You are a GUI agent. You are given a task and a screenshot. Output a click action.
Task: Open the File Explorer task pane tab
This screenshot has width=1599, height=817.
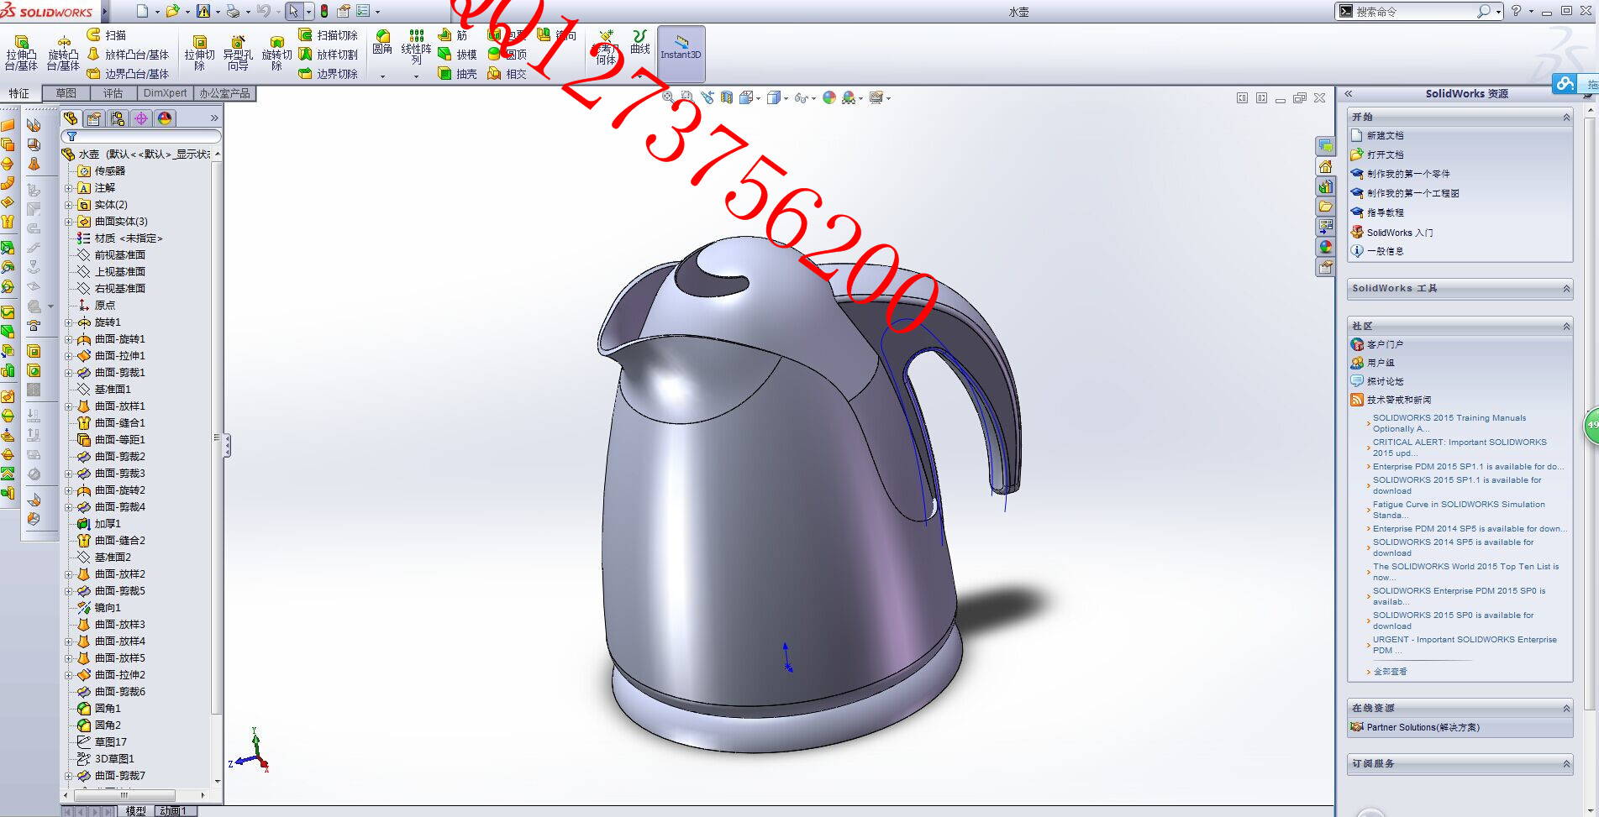(1326, 207)
